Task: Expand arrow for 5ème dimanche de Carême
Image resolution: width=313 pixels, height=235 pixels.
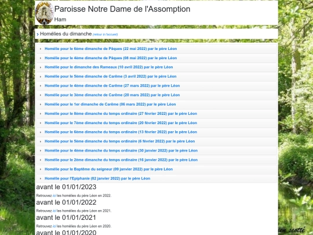Action: click(x=41, y=77)
